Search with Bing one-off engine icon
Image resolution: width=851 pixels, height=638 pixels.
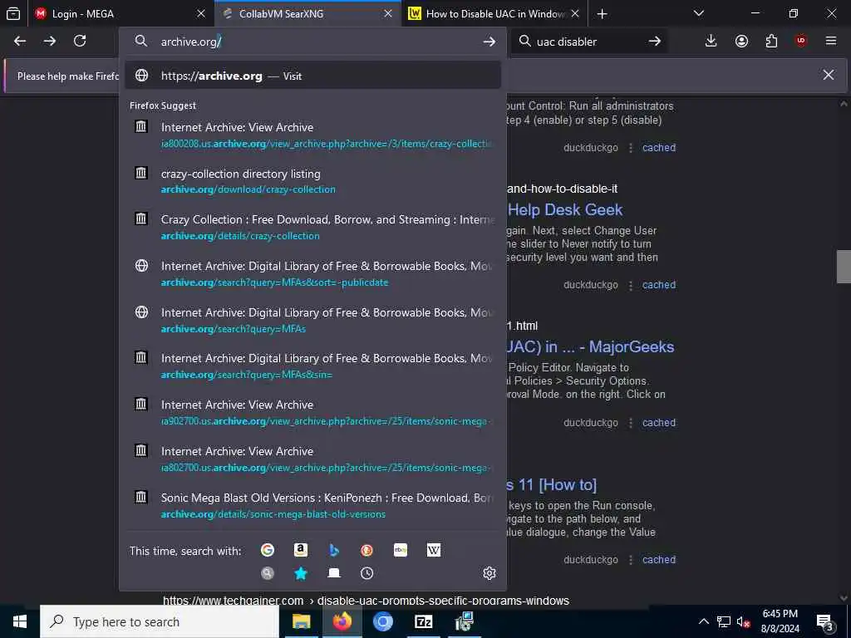point(334,550)
